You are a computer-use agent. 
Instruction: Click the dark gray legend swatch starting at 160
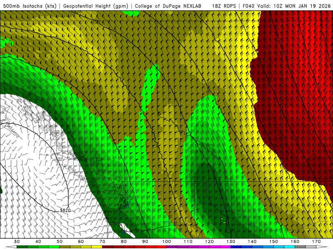coord(300,247)
